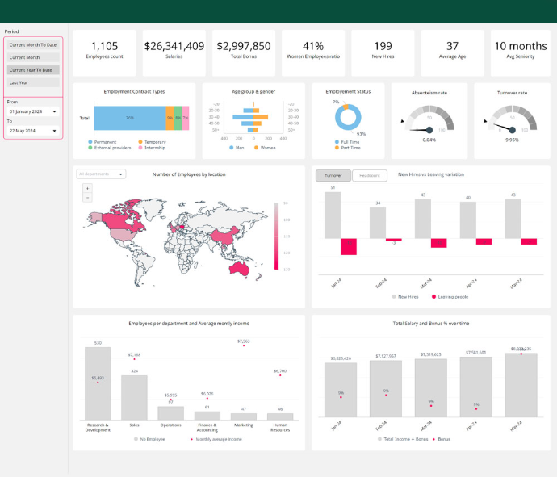Zoom out on the employee location map
This screenshot has height=477, width=557.
tap(87, 197)
